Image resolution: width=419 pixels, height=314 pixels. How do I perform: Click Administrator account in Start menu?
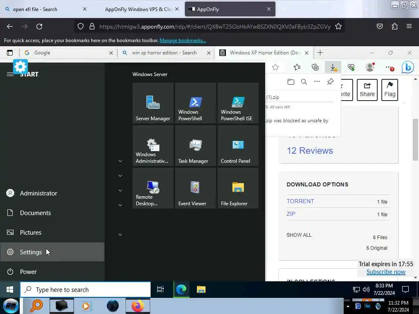pyautogui.click(x=52, y=193)
